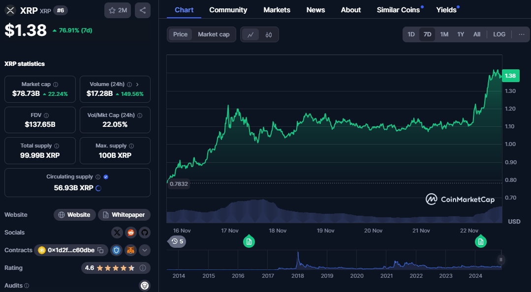Click the $137.65B FDV value
The image size is (531, 292).
click(40, 124)
